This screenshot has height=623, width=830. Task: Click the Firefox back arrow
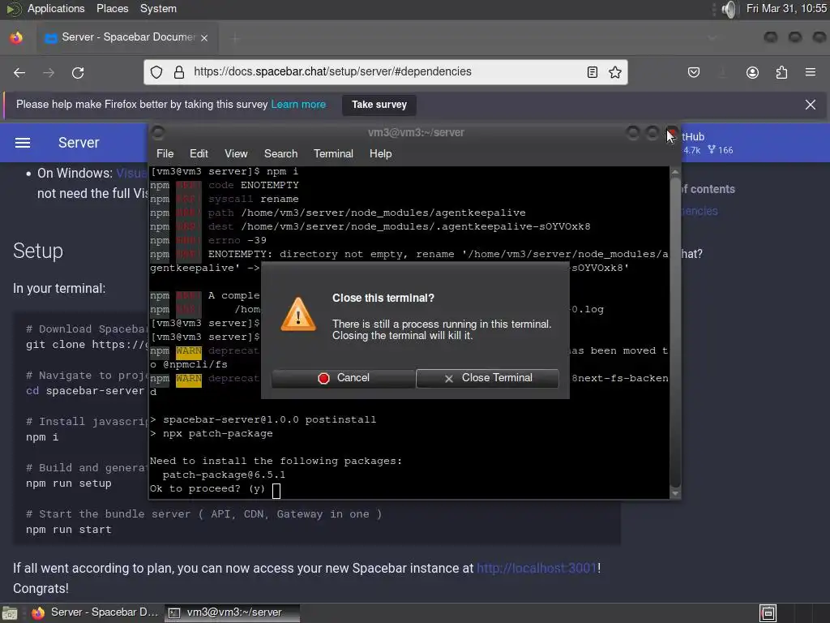click(19, 72)
